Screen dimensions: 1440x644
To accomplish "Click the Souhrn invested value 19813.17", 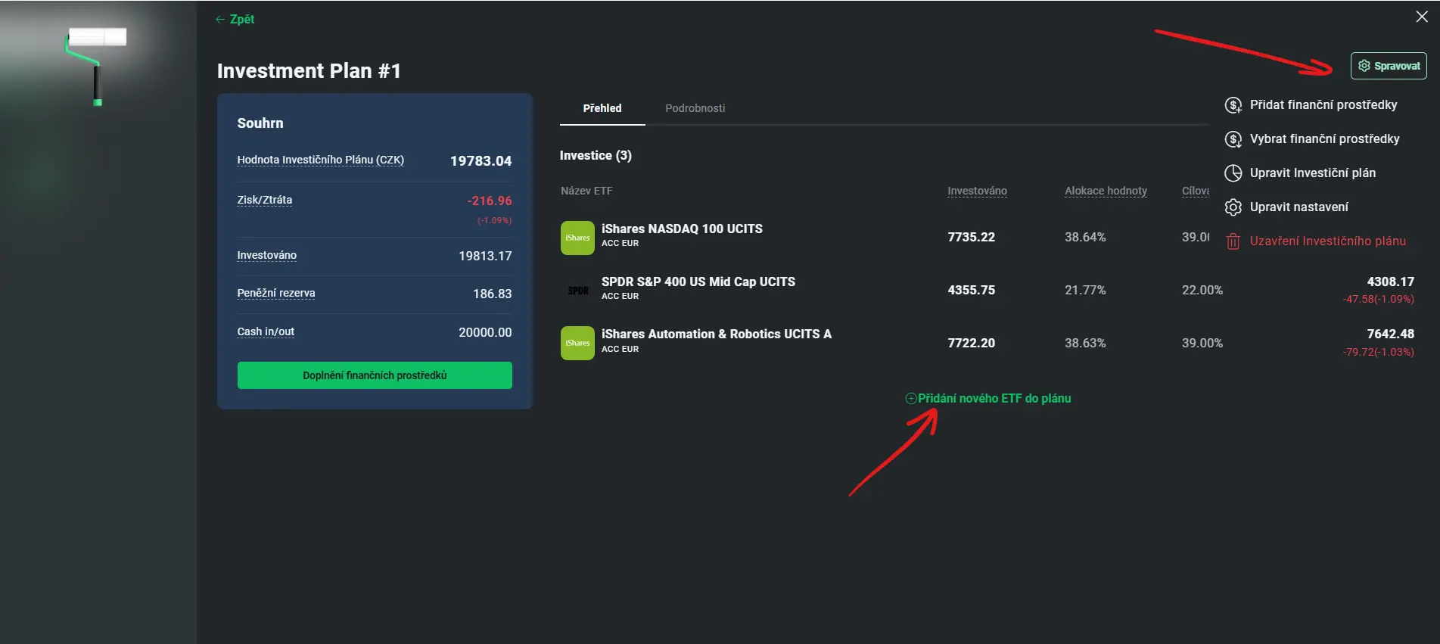I will click(485, 256).
